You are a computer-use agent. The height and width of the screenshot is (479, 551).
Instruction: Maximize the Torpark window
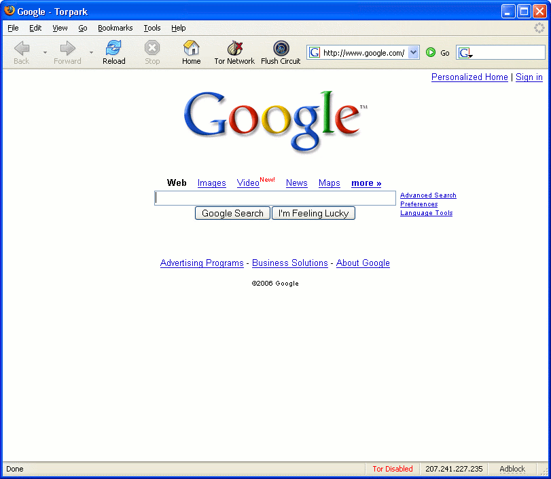click(x=524, y=12)
